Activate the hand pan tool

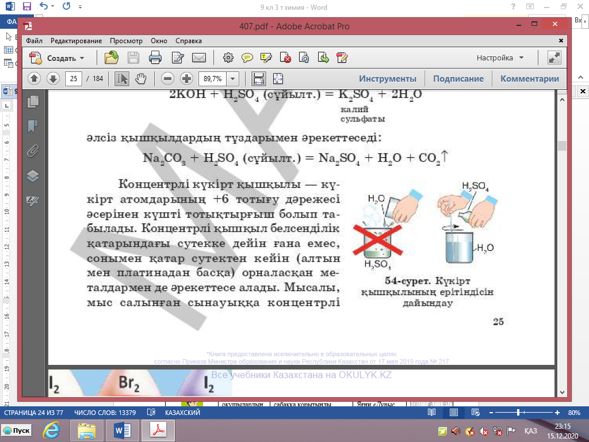coord(141,78)
